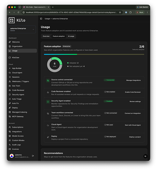The image size is (157, 170).
Task: Click the Not enabled status badge
Action: point(110,92)
